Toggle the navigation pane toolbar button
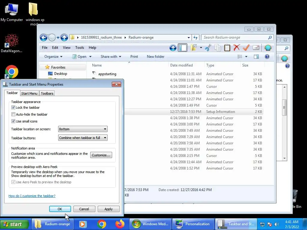Viewport: 307px width, 230px height. (x=183, y=48)
